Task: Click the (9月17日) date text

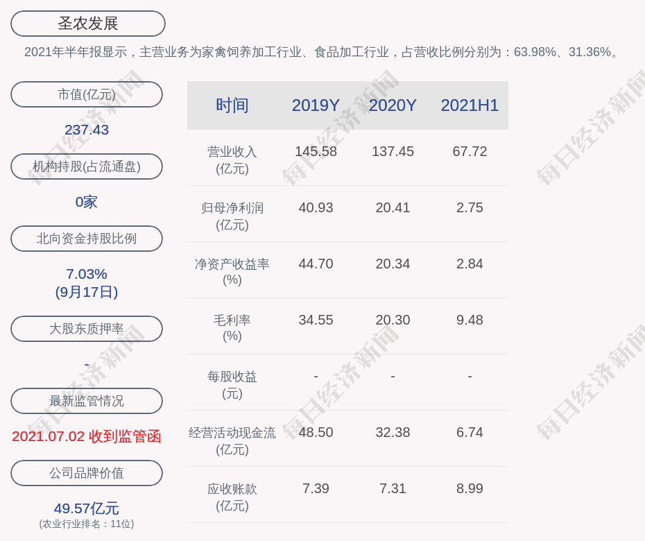Action: tap(87, 292)
